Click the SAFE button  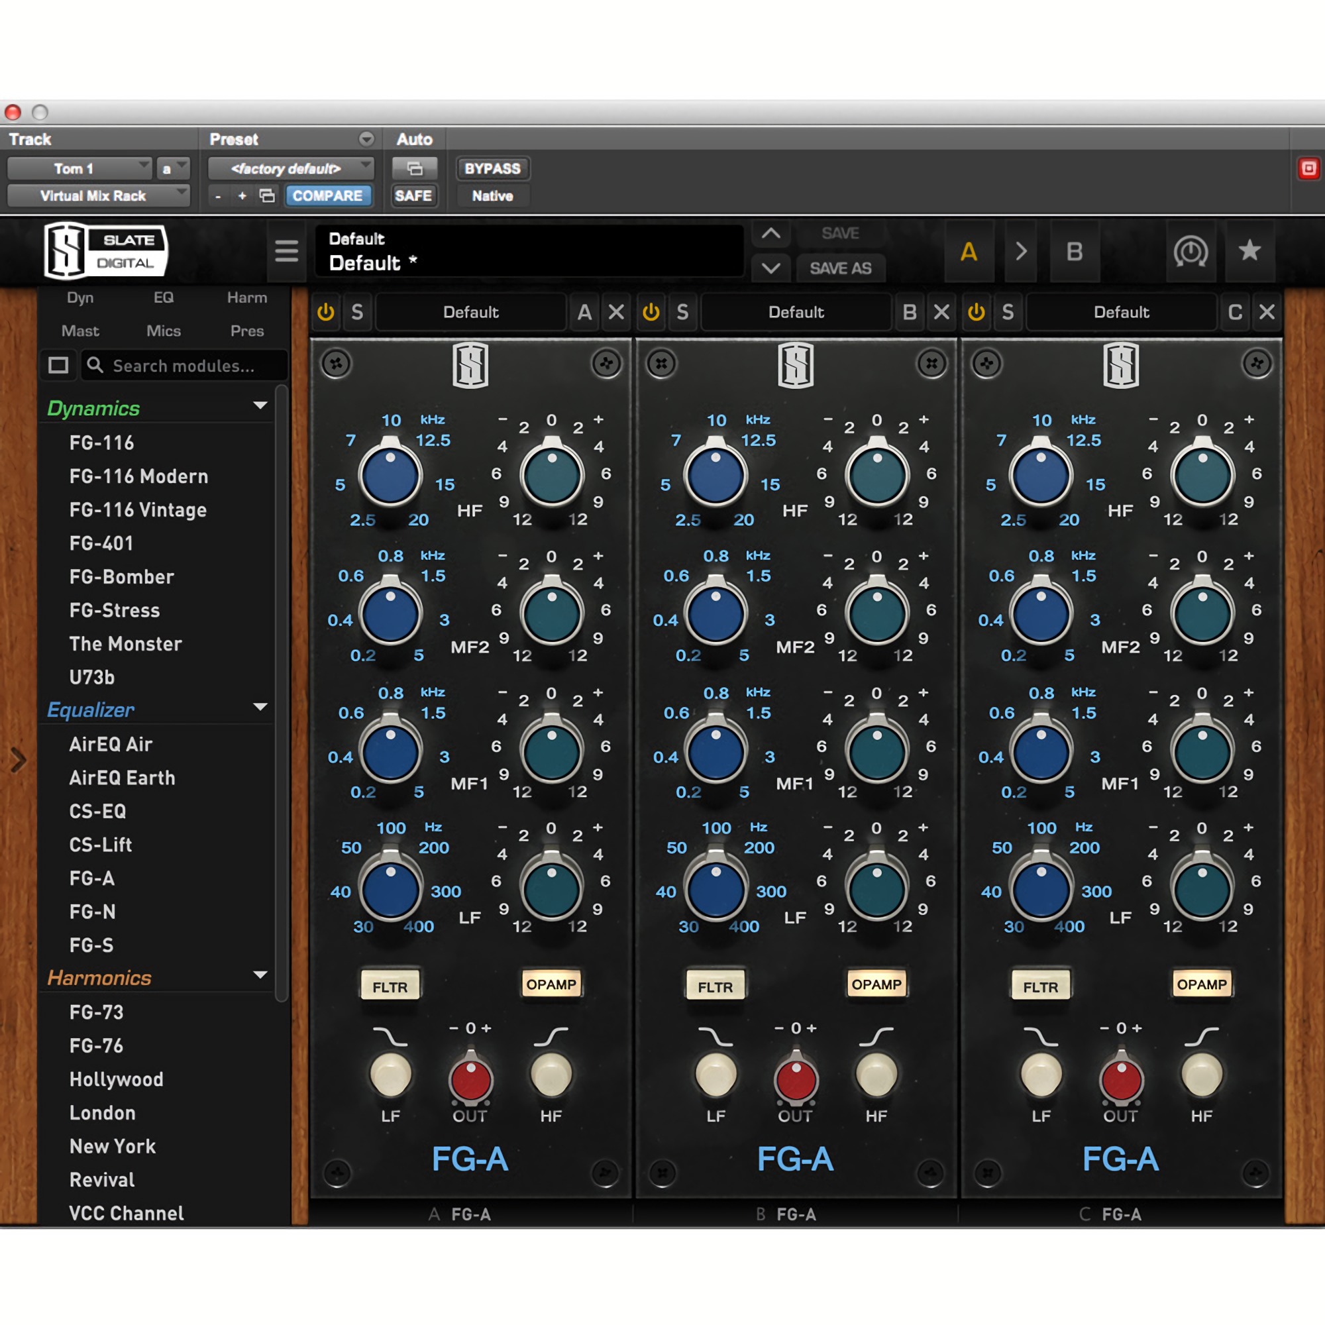point(413,196)
